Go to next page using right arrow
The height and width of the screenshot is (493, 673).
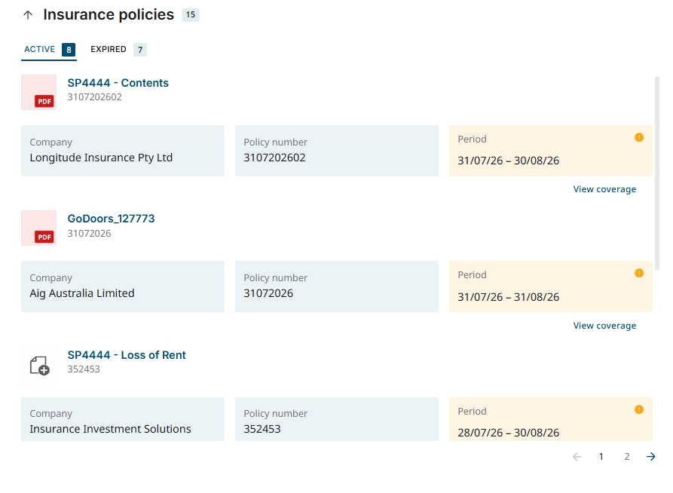(650, 457)
